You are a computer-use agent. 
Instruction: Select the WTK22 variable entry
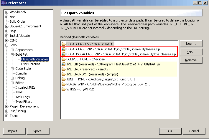(x=80, y=89)
